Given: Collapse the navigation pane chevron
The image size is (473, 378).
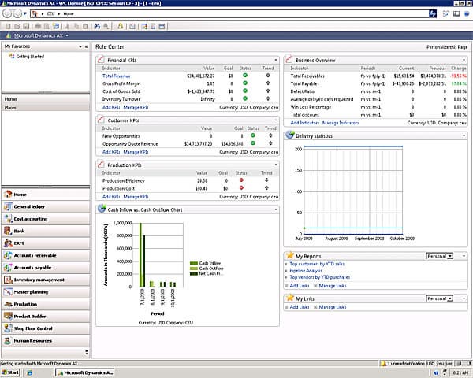Looking at the screenshot, I should pyautogui.click(x=87, y=46).
